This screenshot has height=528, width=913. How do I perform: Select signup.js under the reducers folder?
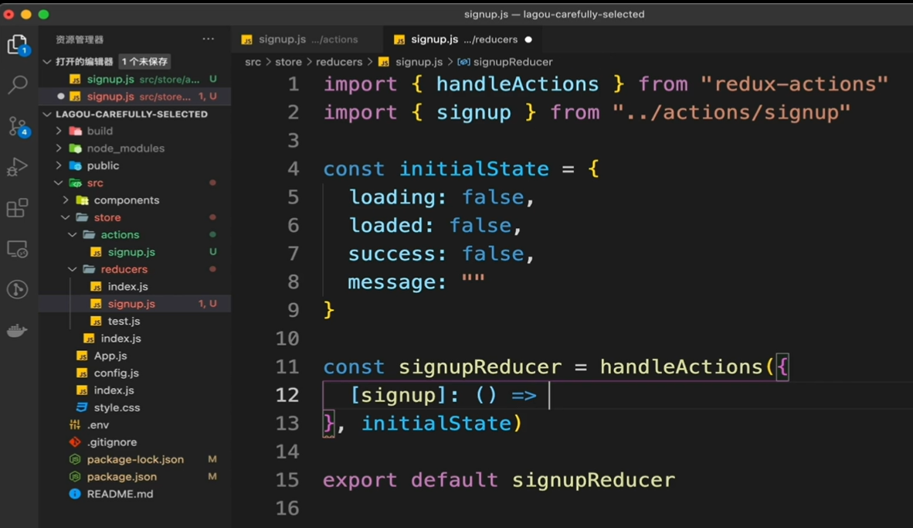(x=131, y=304)
